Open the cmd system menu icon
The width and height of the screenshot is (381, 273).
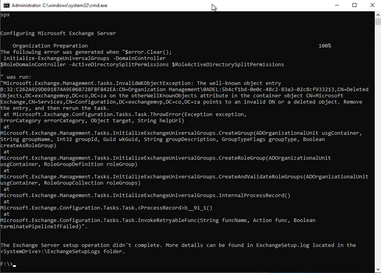tap(6, 5)
